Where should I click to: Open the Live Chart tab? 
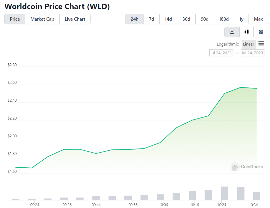point(75,19)
